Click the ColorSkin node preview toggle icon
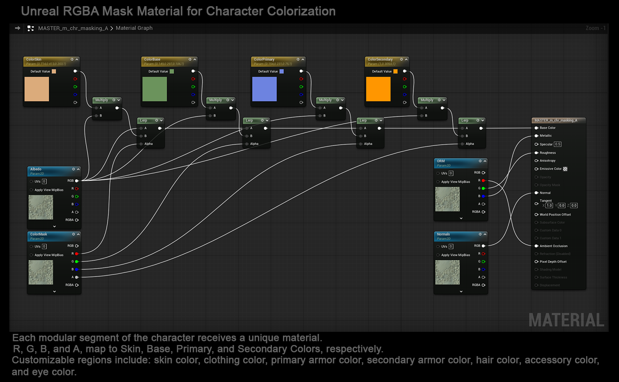Viewport: 619px width, 382px height. [72, 60]
